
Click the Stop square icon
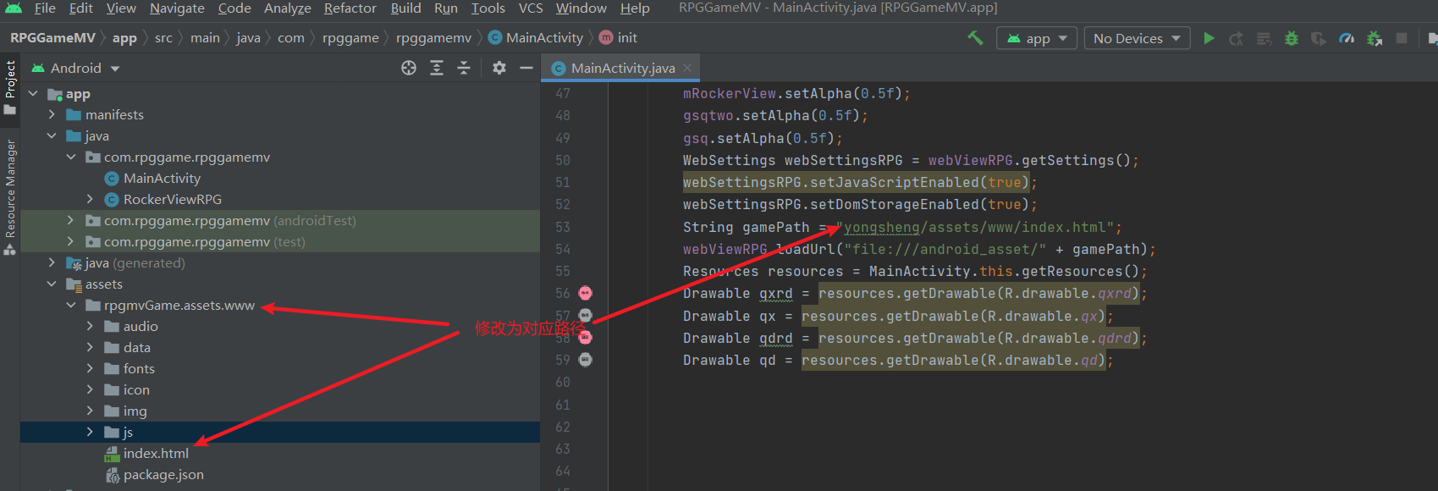tap(1402, 38)
